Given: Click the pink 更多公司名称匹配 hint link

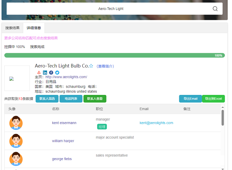Looking at the screenshot, I should [x=31, y=38].
